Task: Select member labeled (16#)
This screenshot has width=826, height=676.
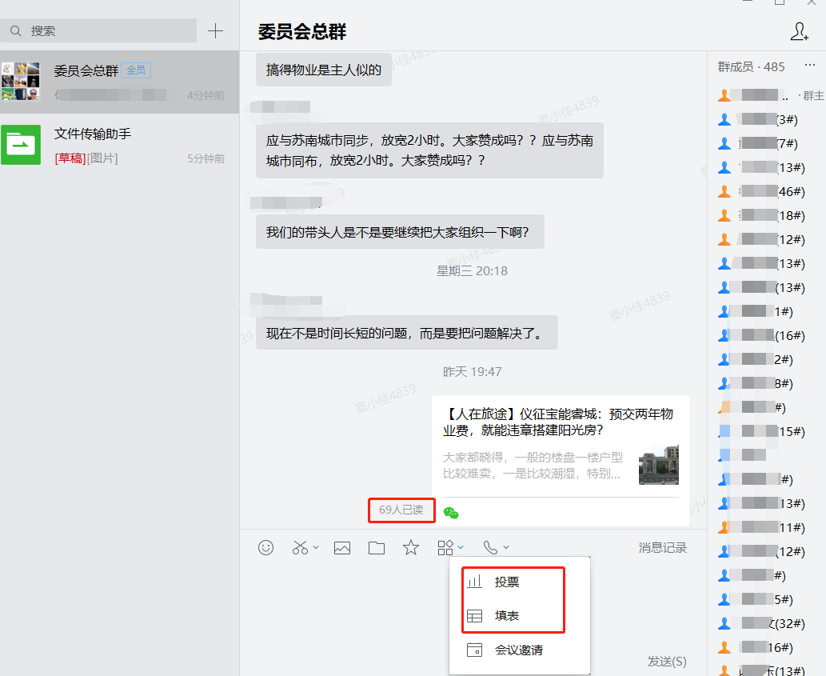Action: point(761,336)
